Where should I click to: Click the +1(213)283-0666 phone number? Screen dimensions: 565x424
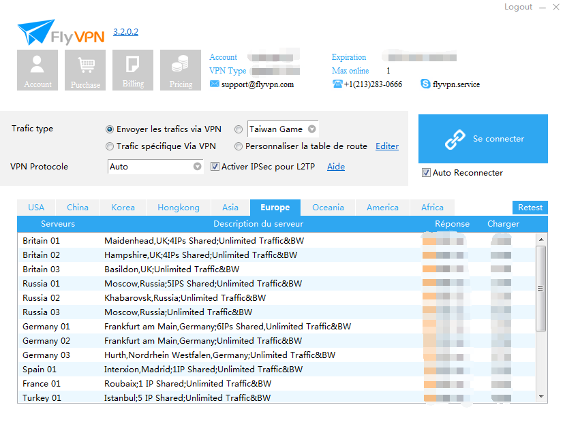pyautogui.click(x=373, y=84)
